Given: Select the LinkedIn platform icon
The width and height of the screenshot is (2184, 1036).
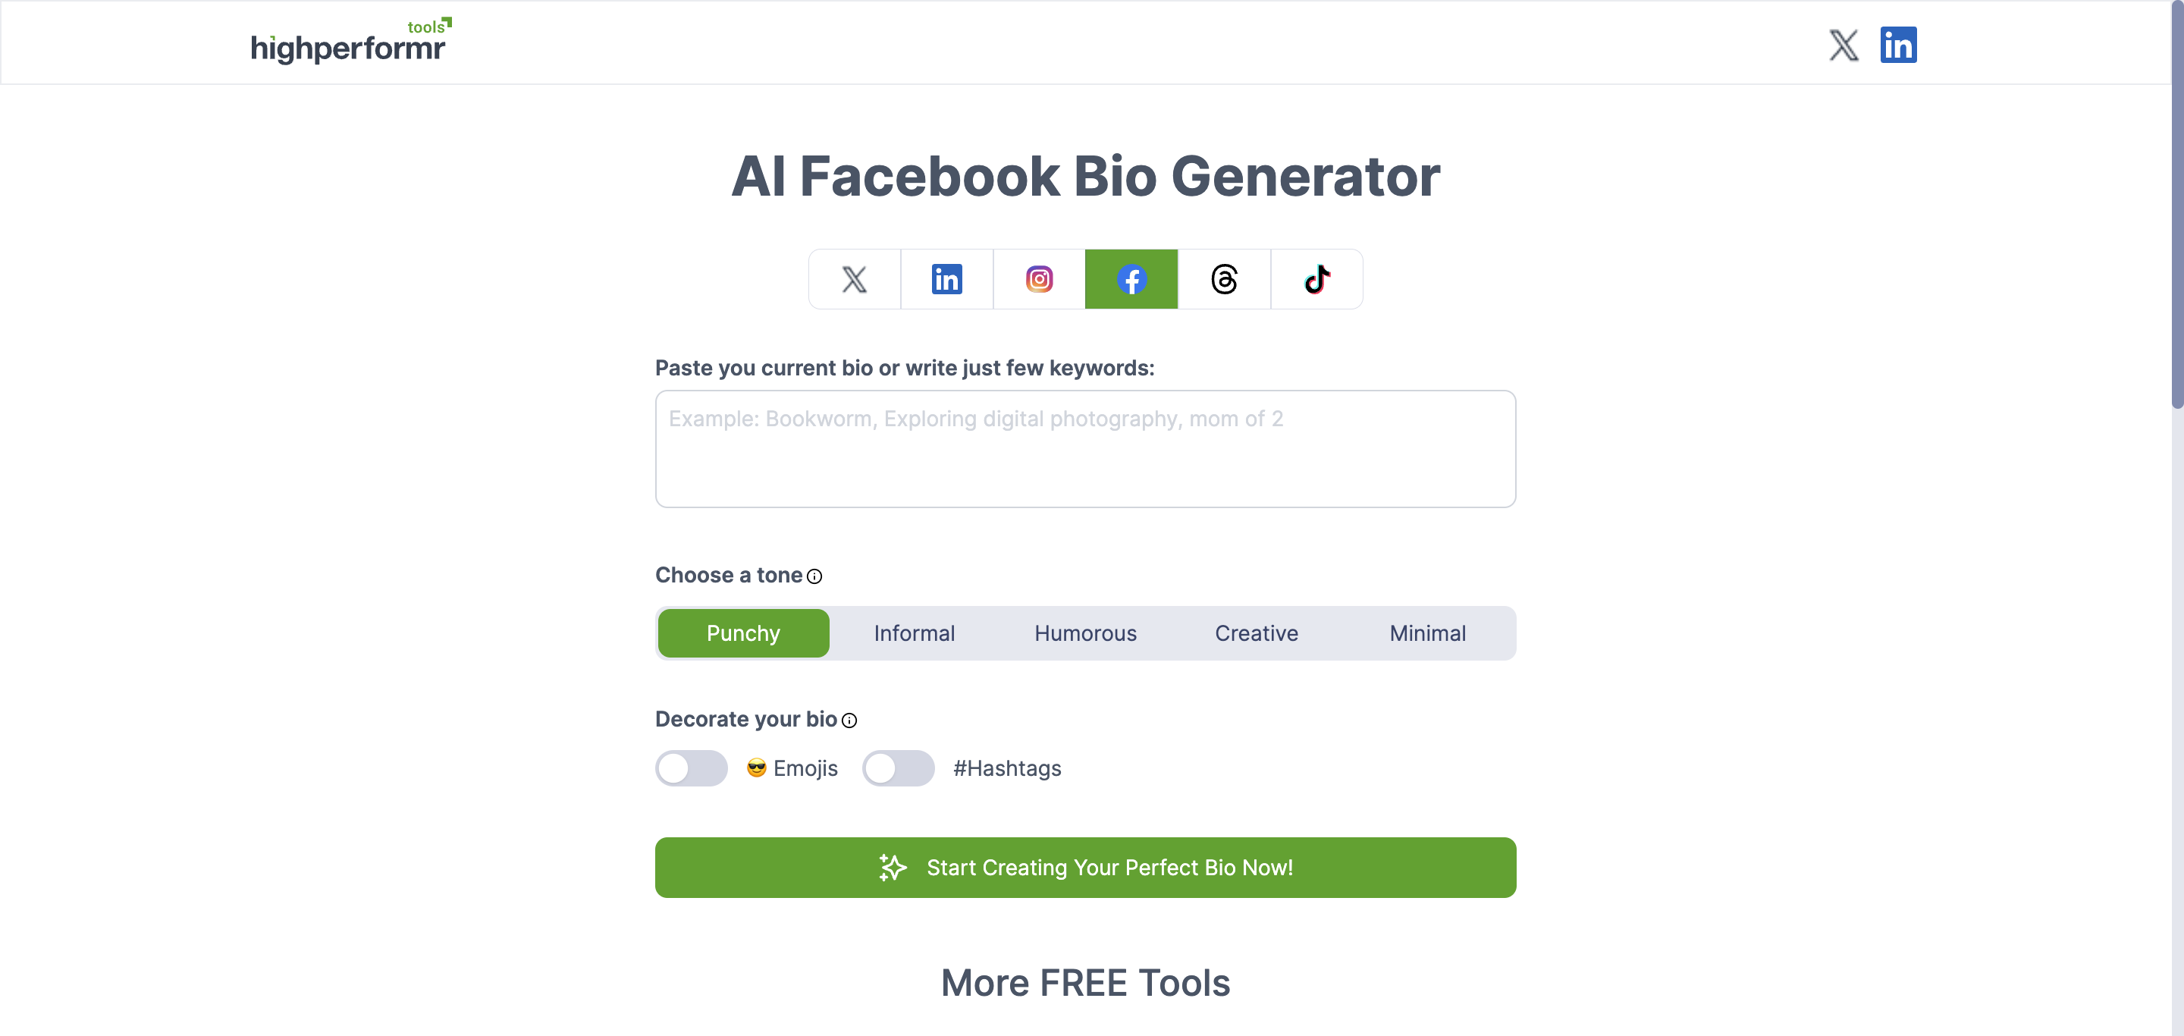Looking at the screenshot, I should click(946, 279).
